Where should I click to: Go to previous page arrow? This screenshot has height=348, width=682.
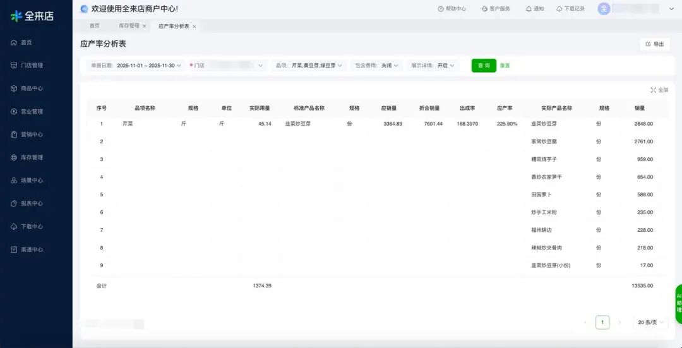click(585, 322)
